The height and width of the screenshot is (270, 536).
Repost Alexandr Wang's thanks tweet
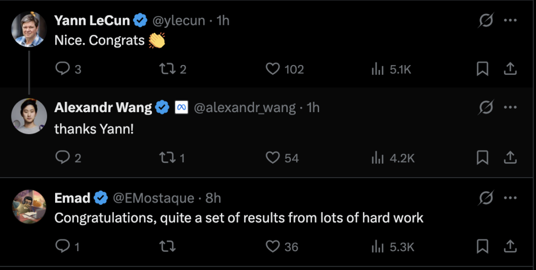coord(166,158)
